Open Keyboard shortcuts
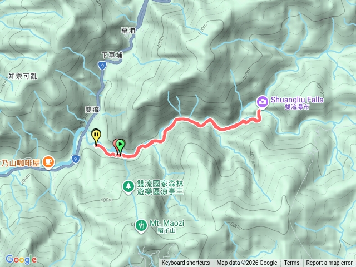This screenshot has height=267, width=356. pos(186,263)
